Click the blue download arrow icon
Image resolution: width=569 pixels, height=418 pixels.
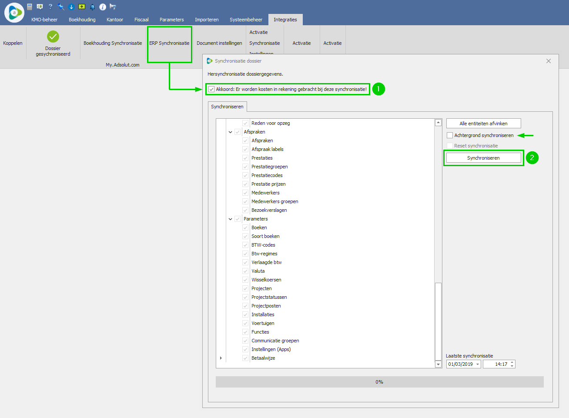click(x=71, y=7)
